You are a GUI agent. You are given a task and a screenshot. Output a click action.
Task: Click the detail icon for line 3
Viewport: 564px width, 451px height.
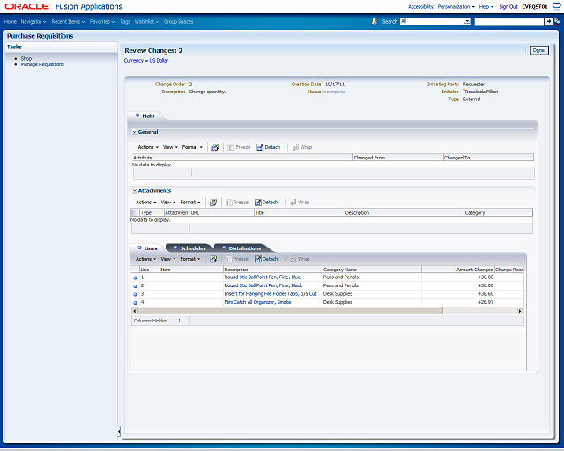point(135,294)
